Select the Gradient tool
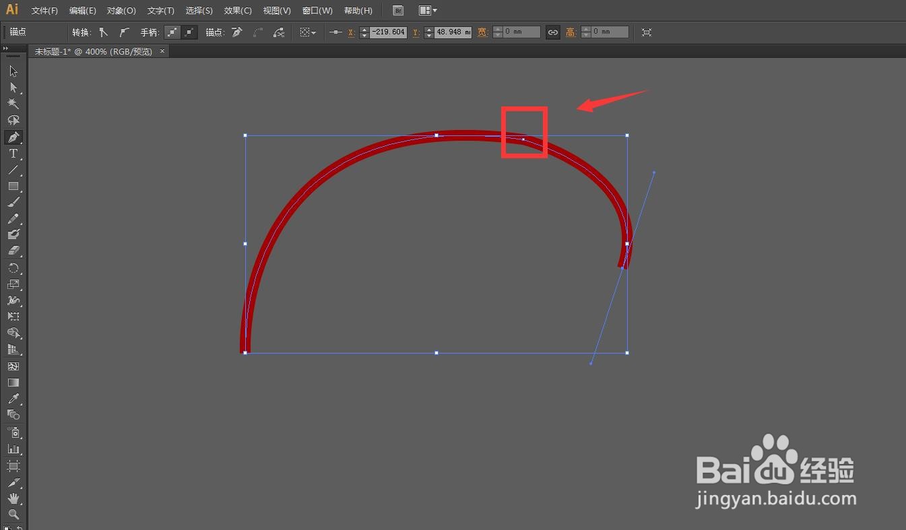 [x=13, y=383]
